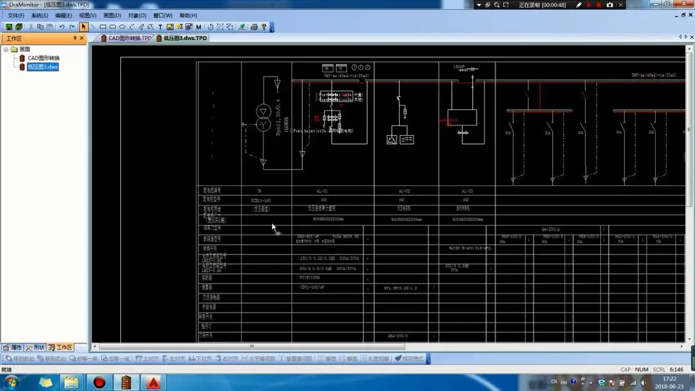
Task: Switch to the CAD图形转换.TPD tab
Action: [125, 38]
